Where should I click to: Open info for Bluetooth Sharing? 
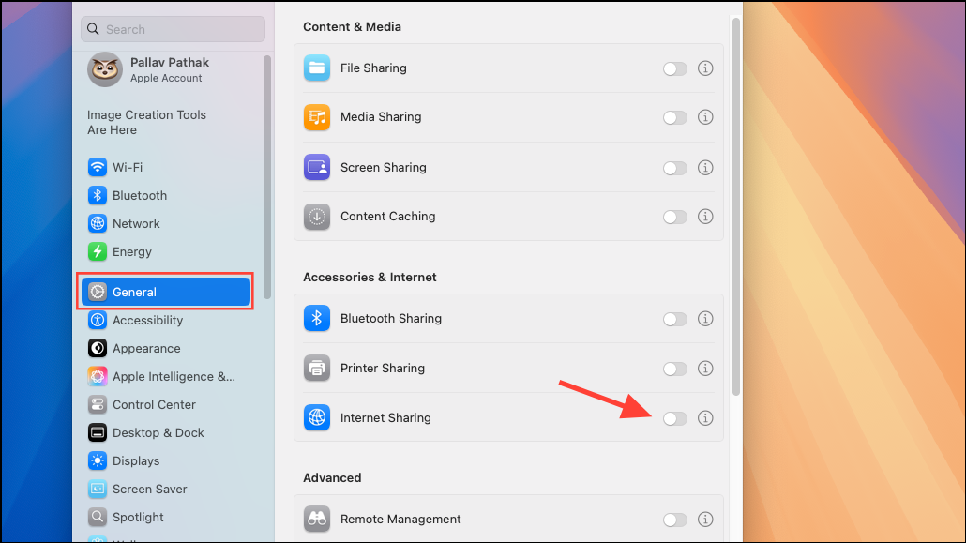[x=705, y=318]
